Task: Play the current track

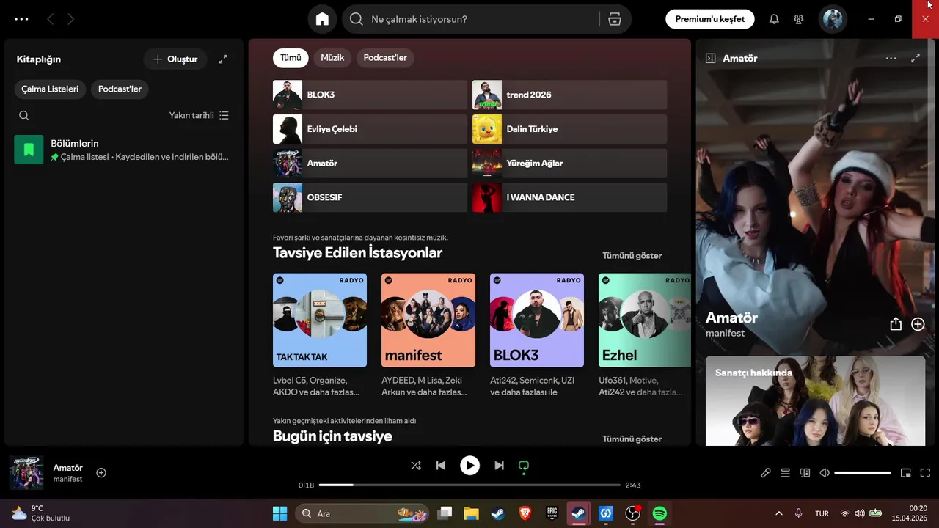Action: (469, 466)
